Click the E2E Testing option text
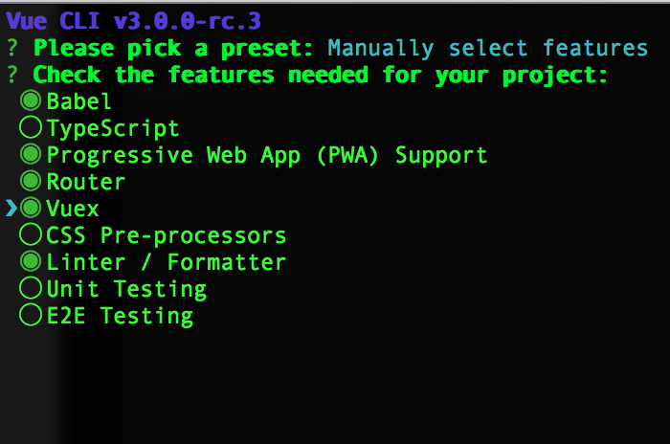Screen dimensions: 670x444 [120, 315]
